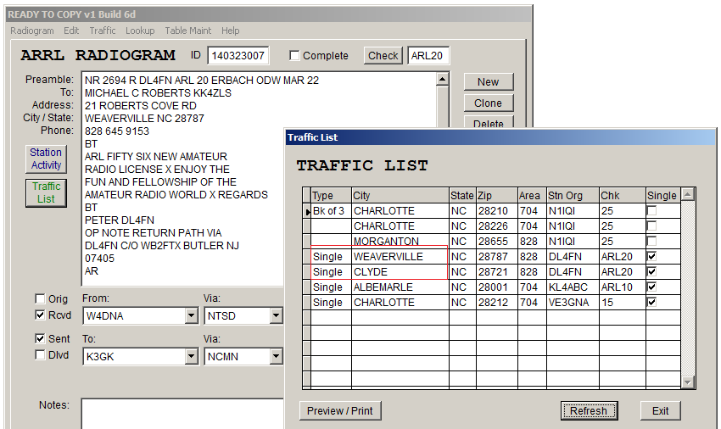Image resolution: width=721 pixels, height=429 pixels.
Task: Click the Bk of 3 type cell
Action: (x=332, y=211)
